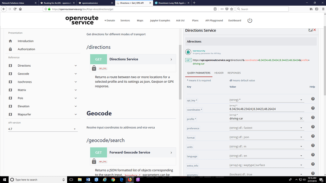Open File Explorer from the taskbar
This screenshot has height=183, width=326.
80,180
